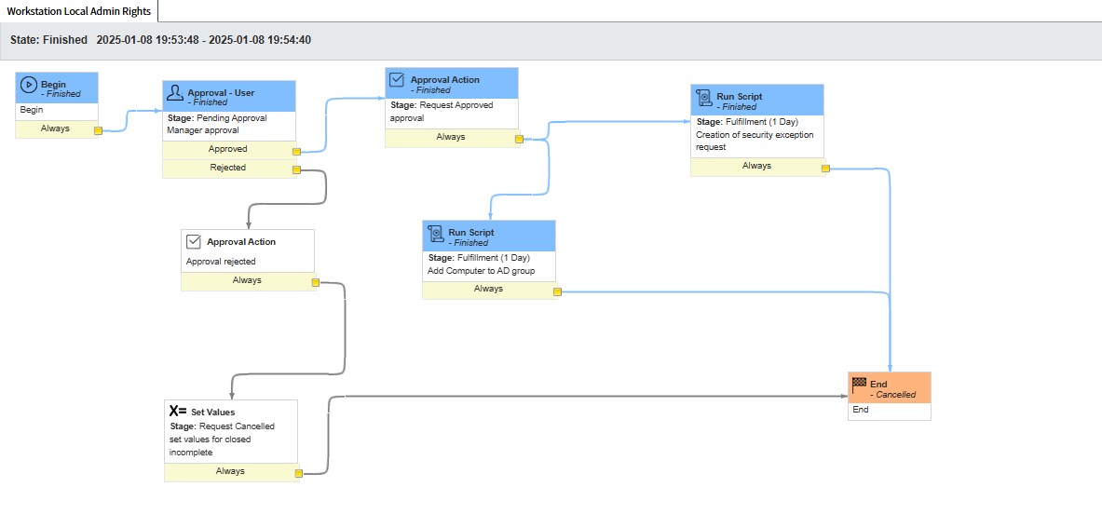Click the yellow connector on Begin's Always condition
This screenshot has width=1102, height=514.
click(99, 130)
